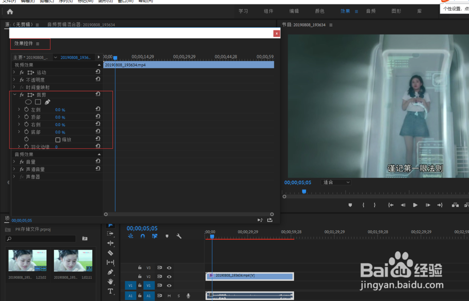
Task: Collapse 视频效果 section arrow
Action: pos(99,65)
